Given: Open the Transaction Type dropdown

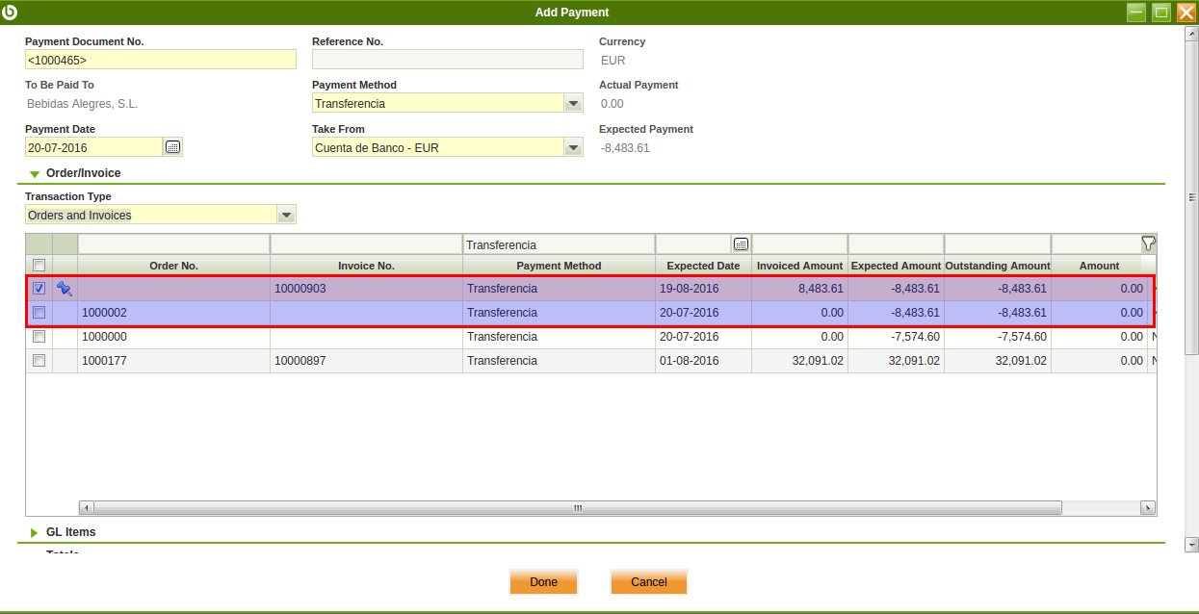Looking at the screenshot, I should [286, 215].
